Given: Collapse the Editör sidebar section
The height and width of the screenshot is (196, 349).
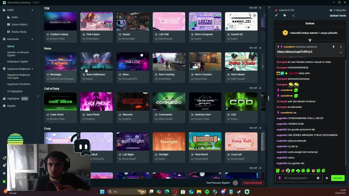Looking at the screenshot, I should pos(32,10).
